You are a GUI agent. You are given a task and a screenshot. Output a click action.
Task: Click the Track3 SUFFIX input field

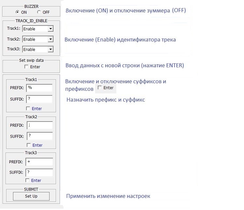click(x=39, y=172)
